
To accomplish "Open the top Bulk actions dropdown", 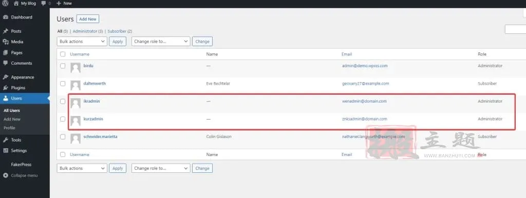I will [82, 42].
